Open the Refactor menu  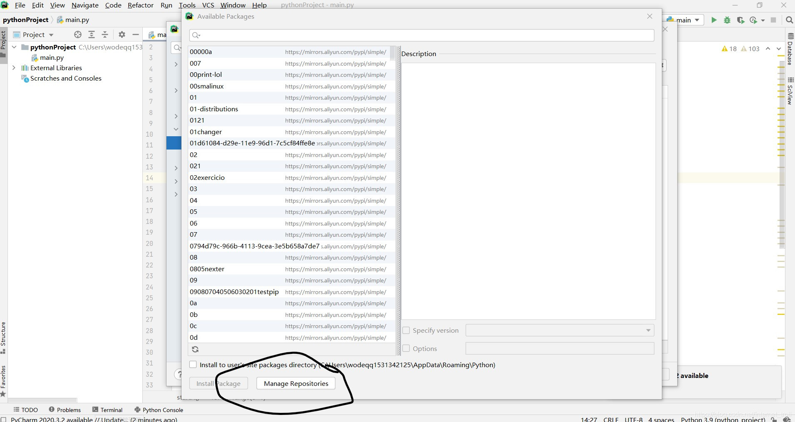point(141,5)
